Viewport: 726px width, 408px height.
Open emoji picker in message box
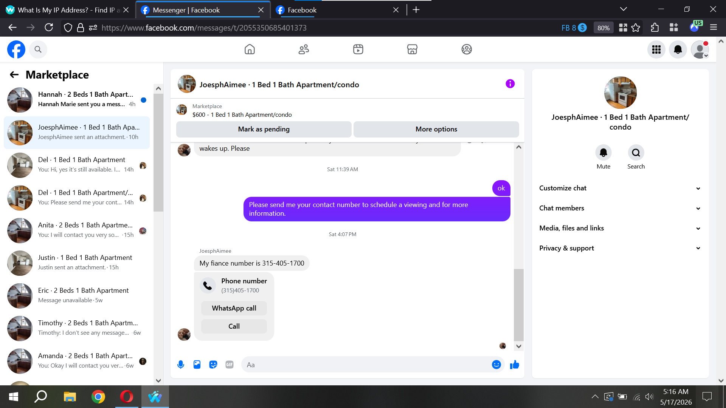[496, 365]
